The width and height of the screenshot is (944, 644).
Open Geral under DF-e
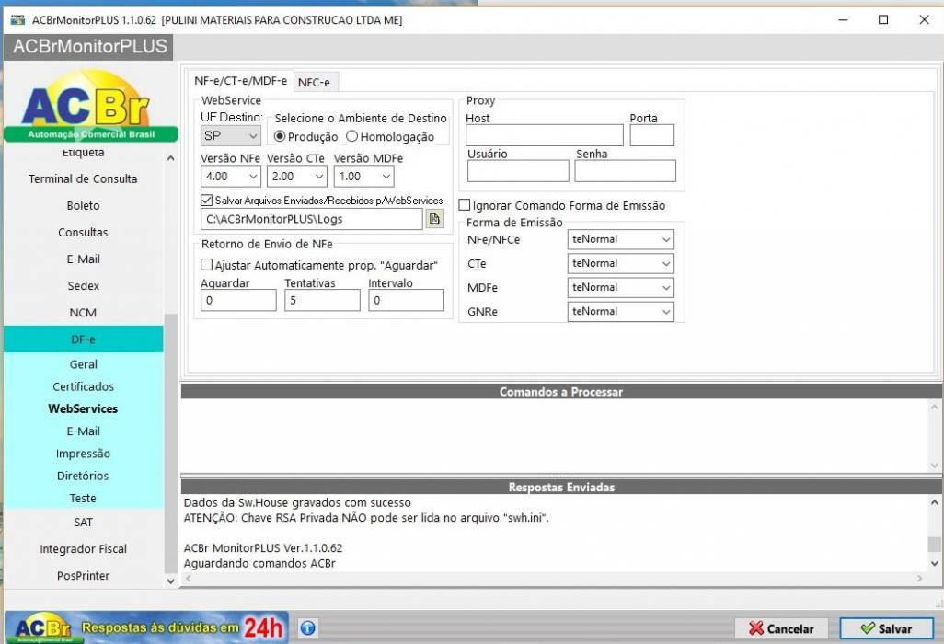pos(83,364)
